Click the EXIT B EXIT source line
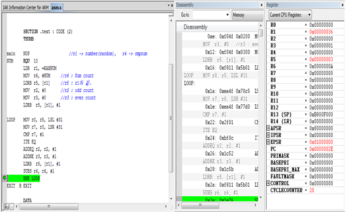Viewport: 349px width, 212px height. (19, 186)
